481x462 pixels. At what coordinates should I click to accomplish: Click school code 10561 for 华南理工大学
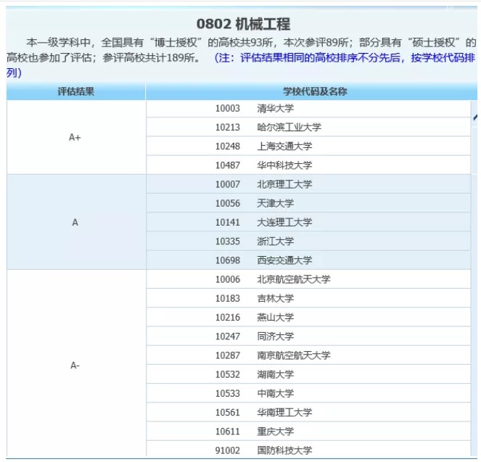pyautogui.click(x=227, y=412)
